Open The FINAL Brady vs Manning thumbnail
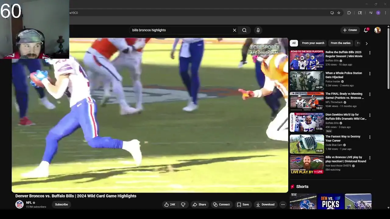Viewport: 390px width, 219px height. click(x=307, y=101)
